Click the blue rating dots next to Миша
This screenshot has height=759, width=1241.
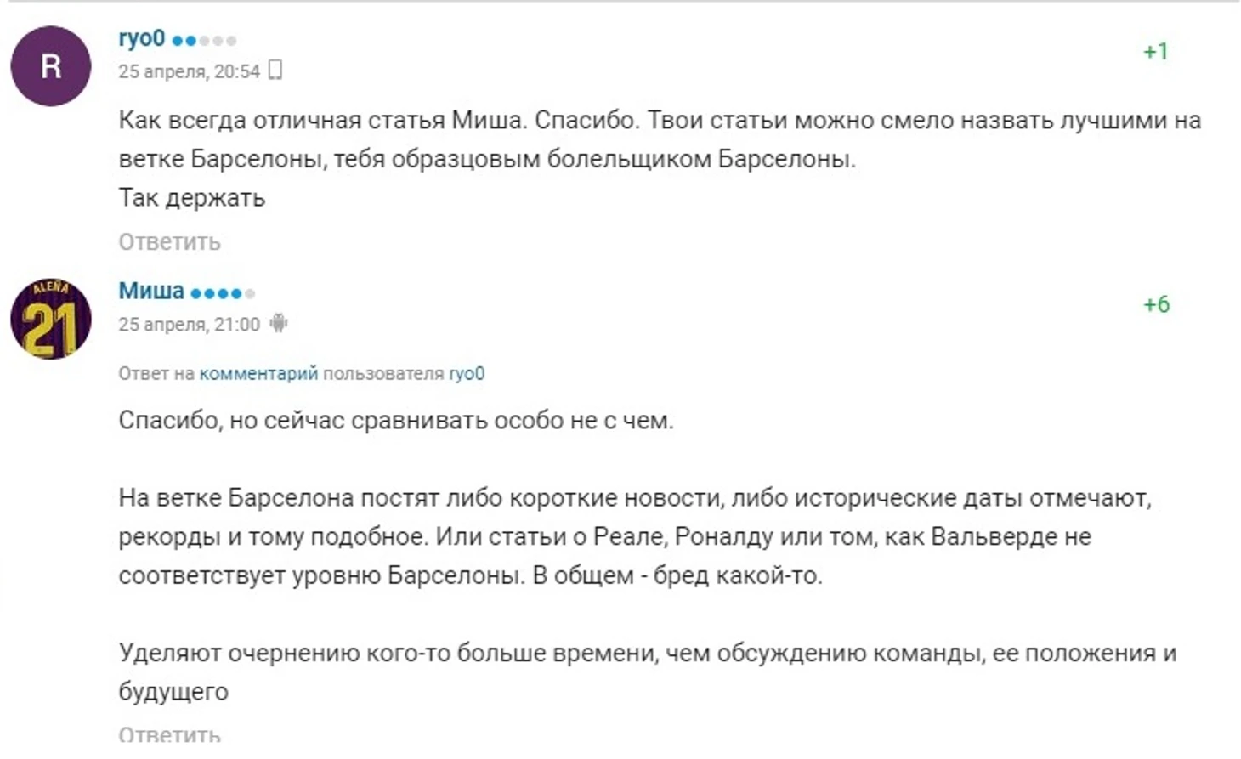coord(223,293)
